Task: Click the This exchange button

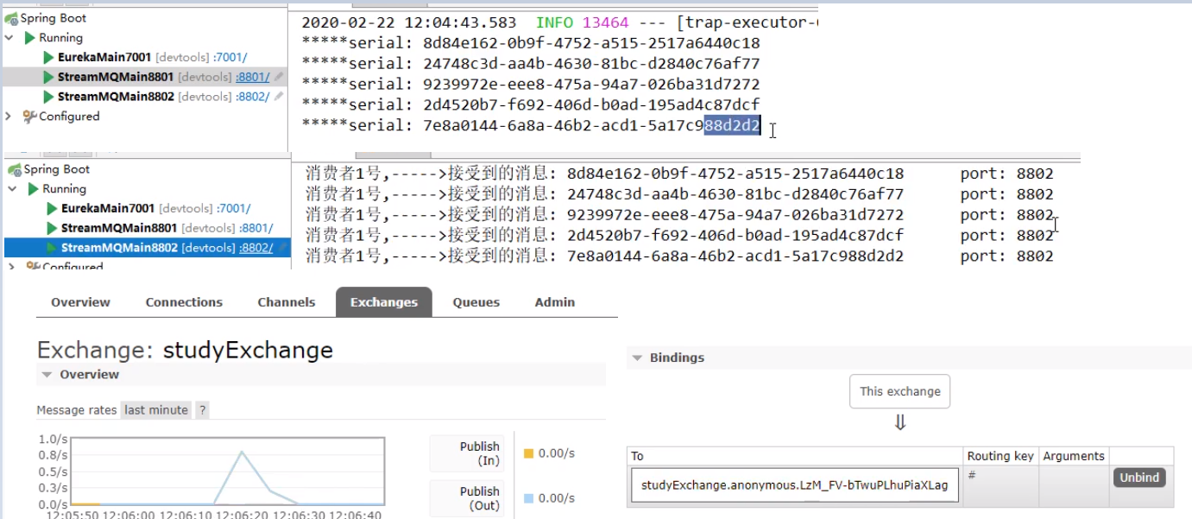Action: pos(899,390)
